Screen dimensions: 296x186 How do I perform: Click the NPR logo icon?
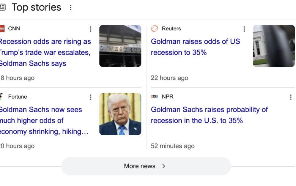[x=154, y=96]
